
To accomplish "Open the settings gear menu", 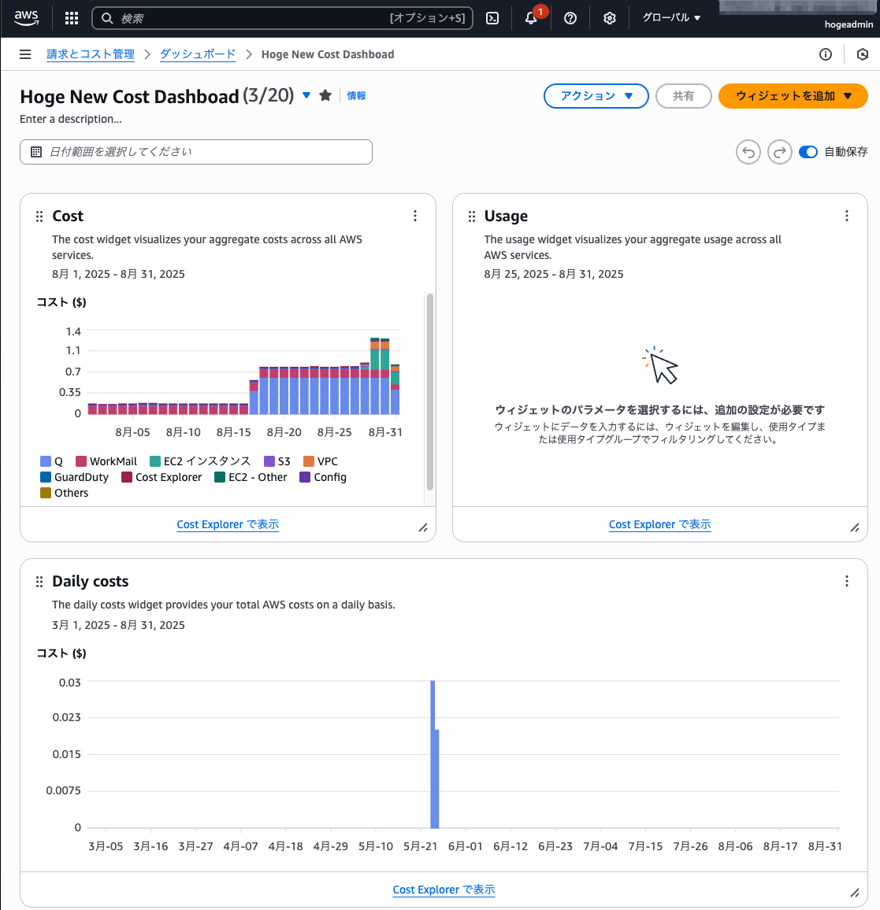I will tap(609, 18).
